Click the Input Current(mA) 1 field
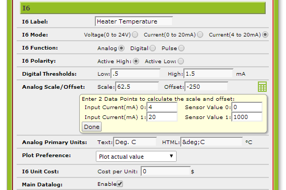 coord(162,117)
